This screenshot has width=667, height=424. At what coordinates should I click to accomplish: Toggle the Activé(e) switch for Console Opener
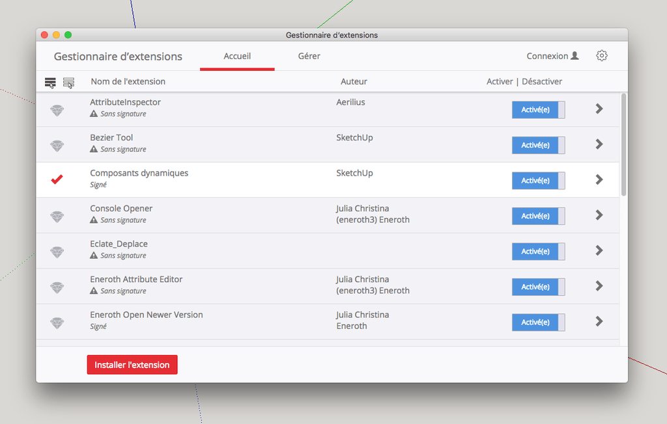[x=538, y=216]
